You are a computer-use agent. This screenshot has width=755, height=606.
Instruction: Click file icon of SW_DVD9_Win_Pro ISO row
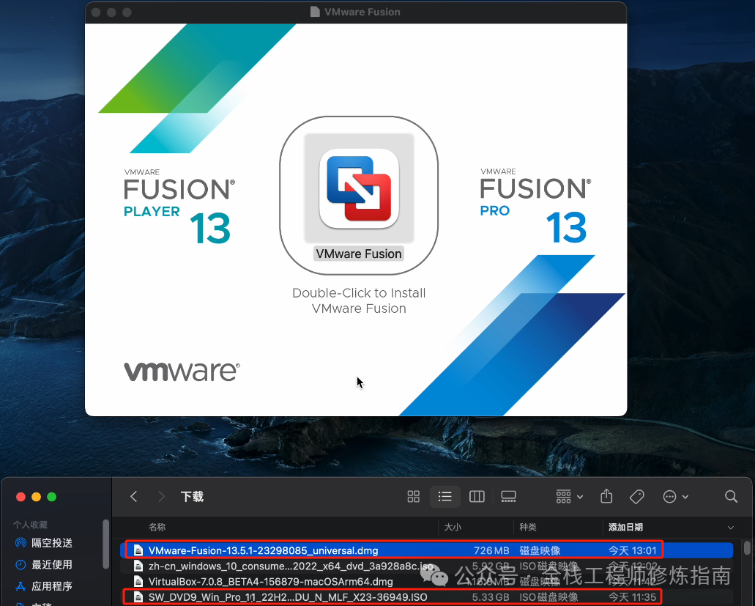138,597
